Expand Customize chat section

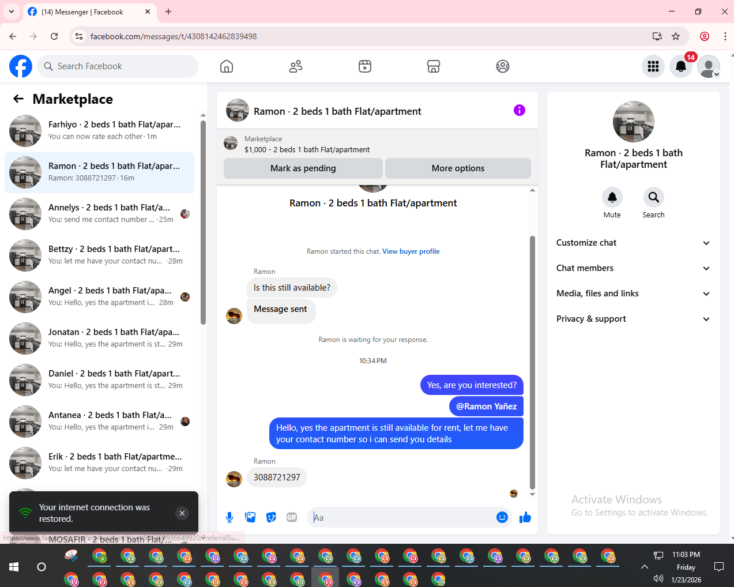coord(633,243)
